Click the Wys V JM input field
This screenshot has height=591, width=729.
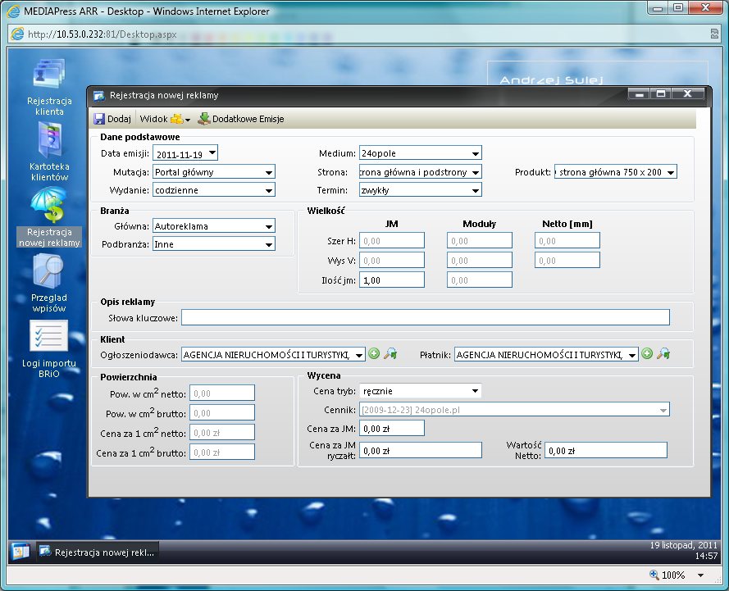[x=392, y=260]
